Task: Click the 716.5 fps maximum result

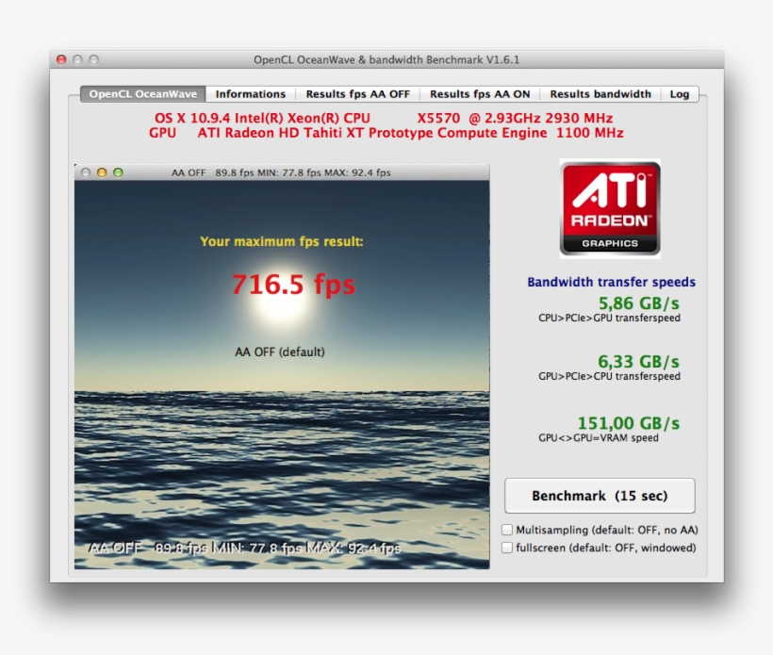Action: (296, 286)
